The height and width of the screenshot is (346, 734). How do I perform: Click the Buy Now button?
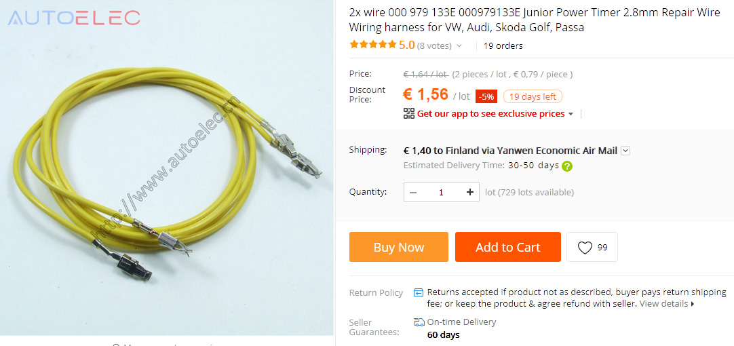click(399, 247)
